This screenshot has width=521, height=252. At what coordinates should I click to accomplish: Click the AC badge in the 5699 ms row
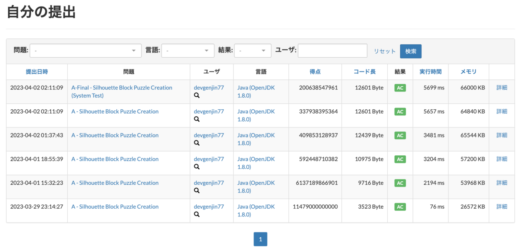400,88
